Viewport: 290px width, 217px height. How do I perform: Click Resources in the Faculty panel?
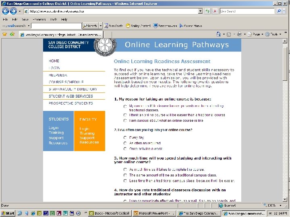pyautogui.click(x=89, y=142)
